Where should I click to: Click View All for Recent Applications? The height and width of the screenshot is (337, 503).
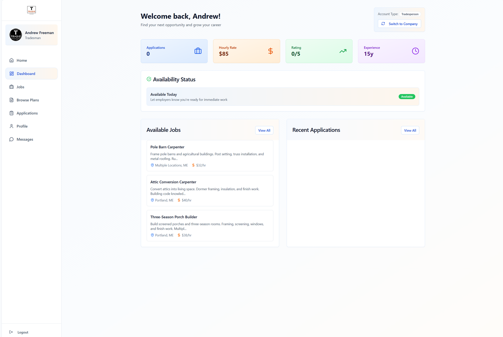click(x=410, y=131)
